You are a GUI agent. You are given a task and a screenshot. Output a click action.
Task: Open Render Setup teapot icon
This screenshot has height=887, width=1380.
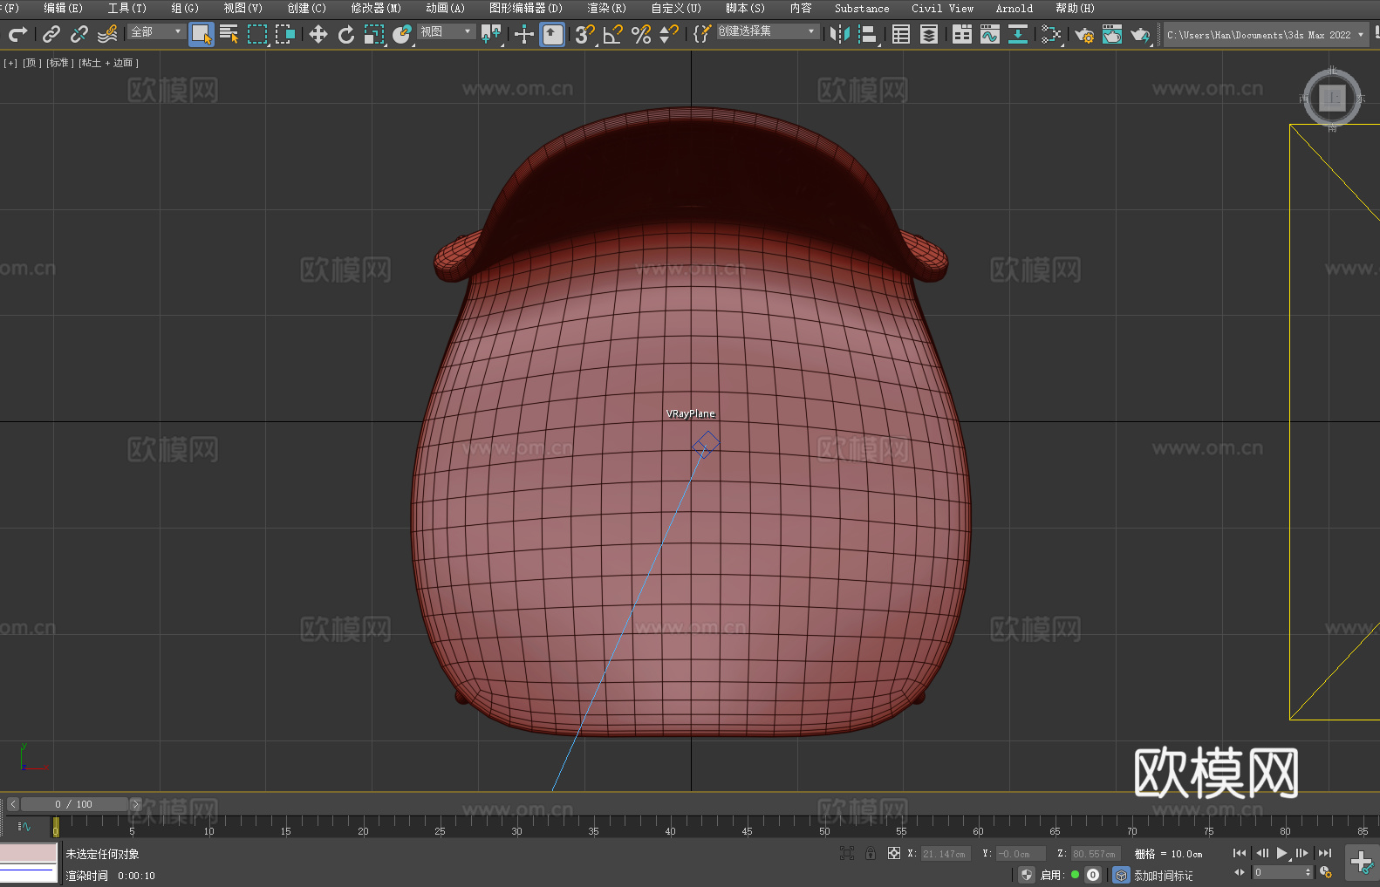point(1084,34)
